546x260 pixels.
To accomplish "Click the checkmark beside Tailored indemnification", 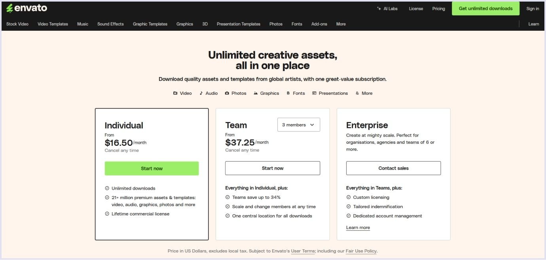I will tap(349, 207).
